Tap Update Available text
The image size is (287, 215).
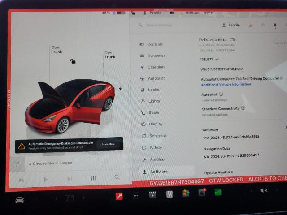click(x=218, y=172)
